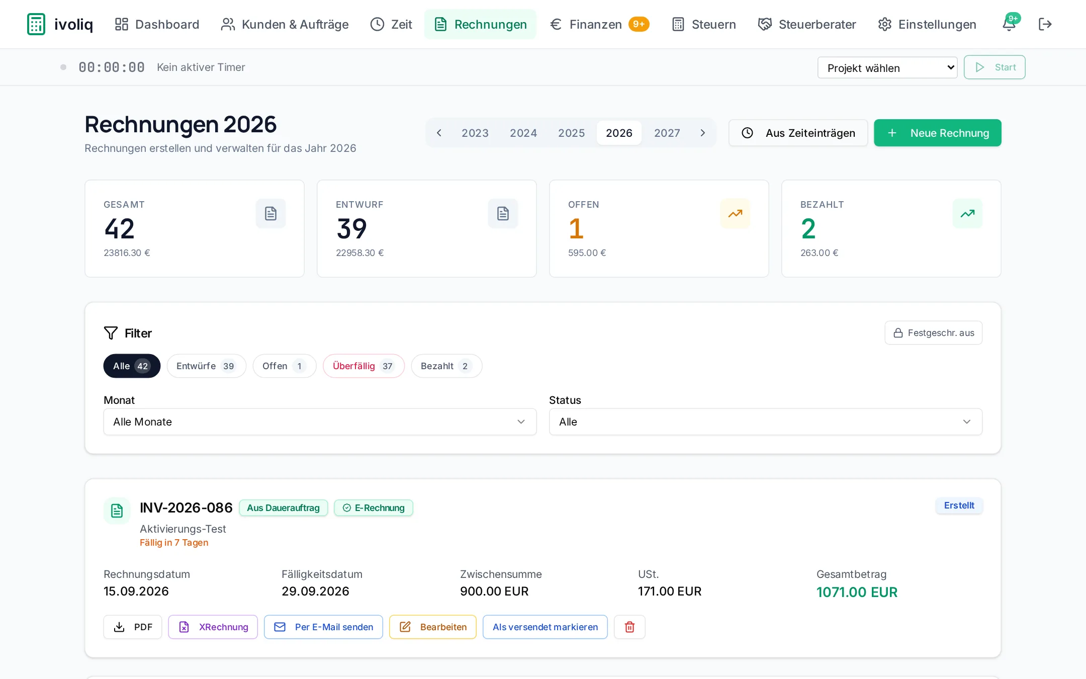
Task: Filter by Entwürfe 39 chip
Action: [x=206, y=366]
